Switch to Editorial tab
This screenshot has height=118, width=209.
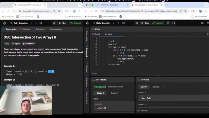(x=25, y=29)
